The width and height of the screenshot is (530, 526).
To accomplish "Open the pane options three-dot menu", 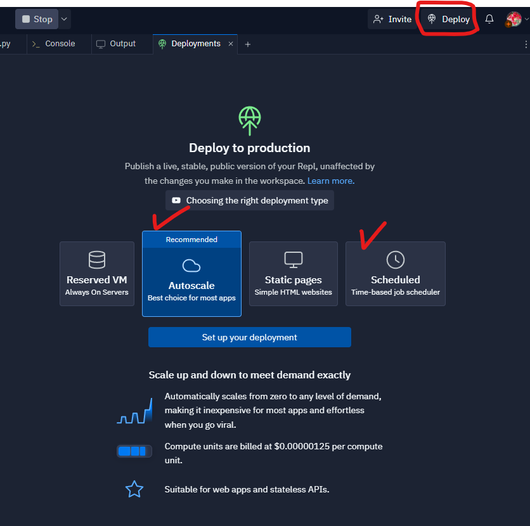I will tap(526, 44).
